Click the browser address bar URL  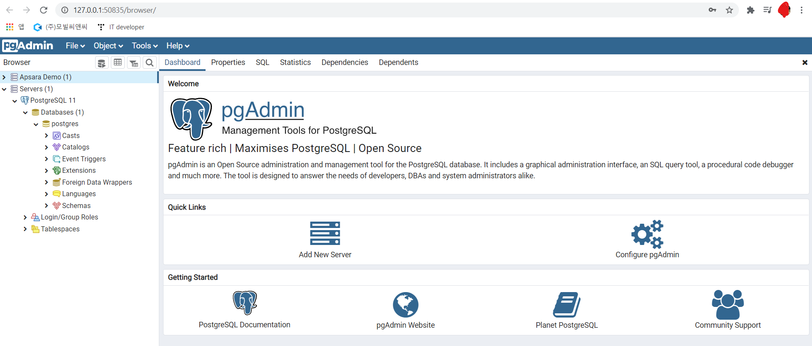coord(115,10)
